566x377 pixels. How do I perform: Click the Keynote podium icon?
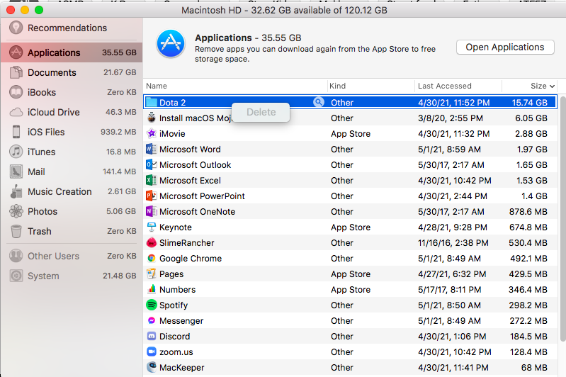tap(152, 227)
